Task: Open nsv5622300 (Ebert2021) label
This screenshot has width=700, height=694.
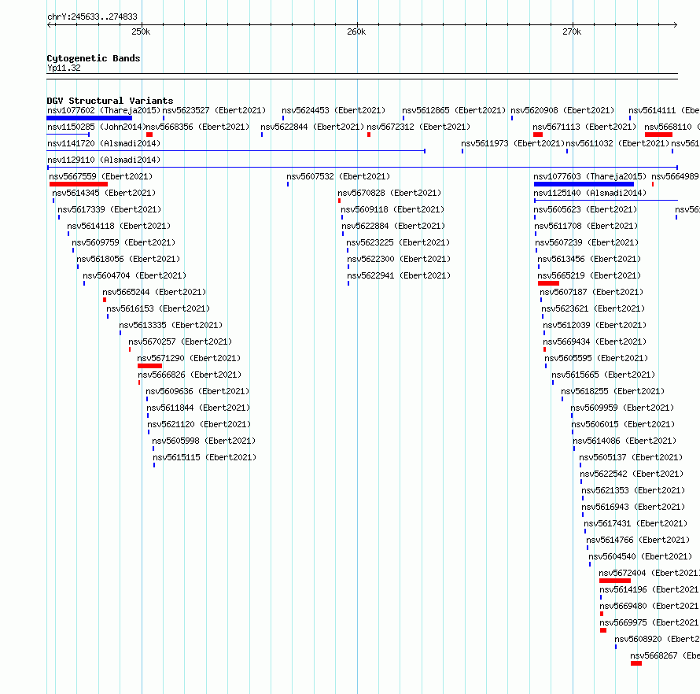Action: [399, 259]
